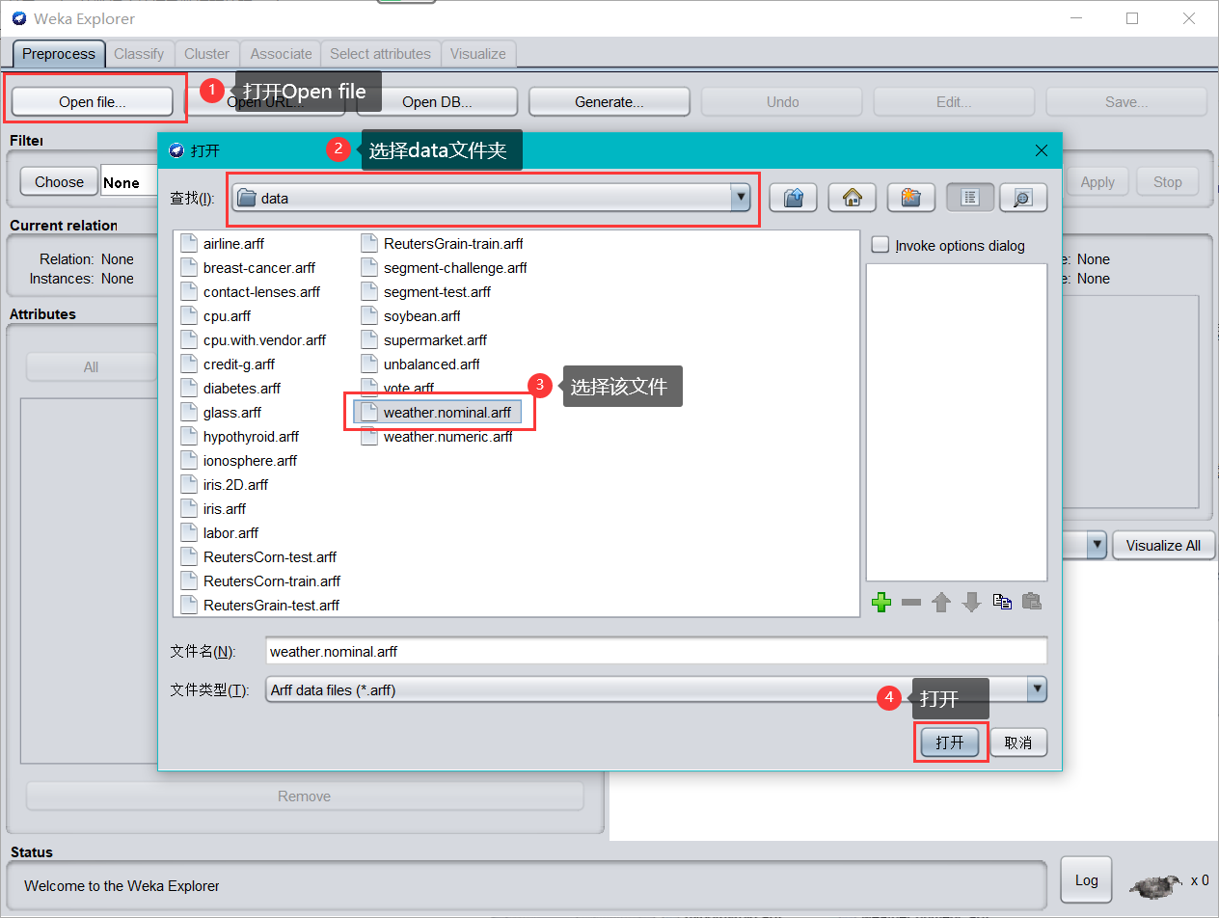Switch to the Cluster tab
Screen dimensions: 1219x918
[x=207, y=54]
